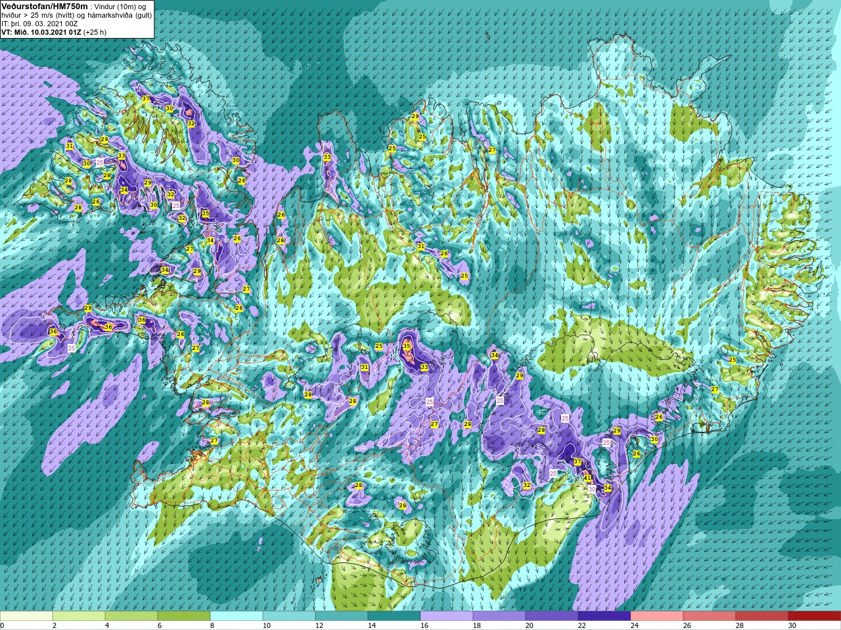Click the 'VT: Mið. 10.03.2021 01Z (+25 h)' line
Image resolution: width=841 pixels, height=630 pixels.
coord(54,32)
